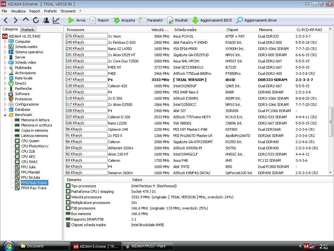The image size is (334, 251).
Task: Click the Back navigation arrow icon
Action: tap(6, 20)
